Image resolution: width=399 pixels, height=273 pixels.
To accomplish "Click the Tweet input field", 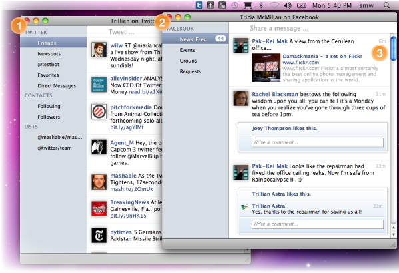I will click(x=124, y=32).
